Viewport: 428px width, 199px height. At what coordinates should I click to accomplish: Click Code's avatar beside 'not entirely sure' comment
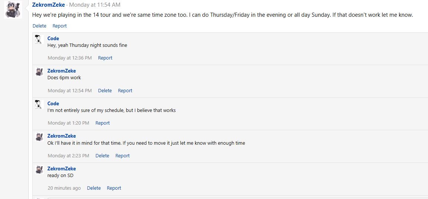[x=39, y=105]
